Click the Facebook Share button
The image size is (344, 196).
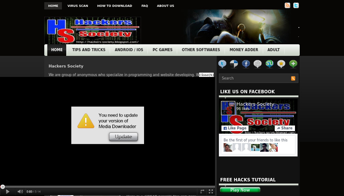[285, 128]
